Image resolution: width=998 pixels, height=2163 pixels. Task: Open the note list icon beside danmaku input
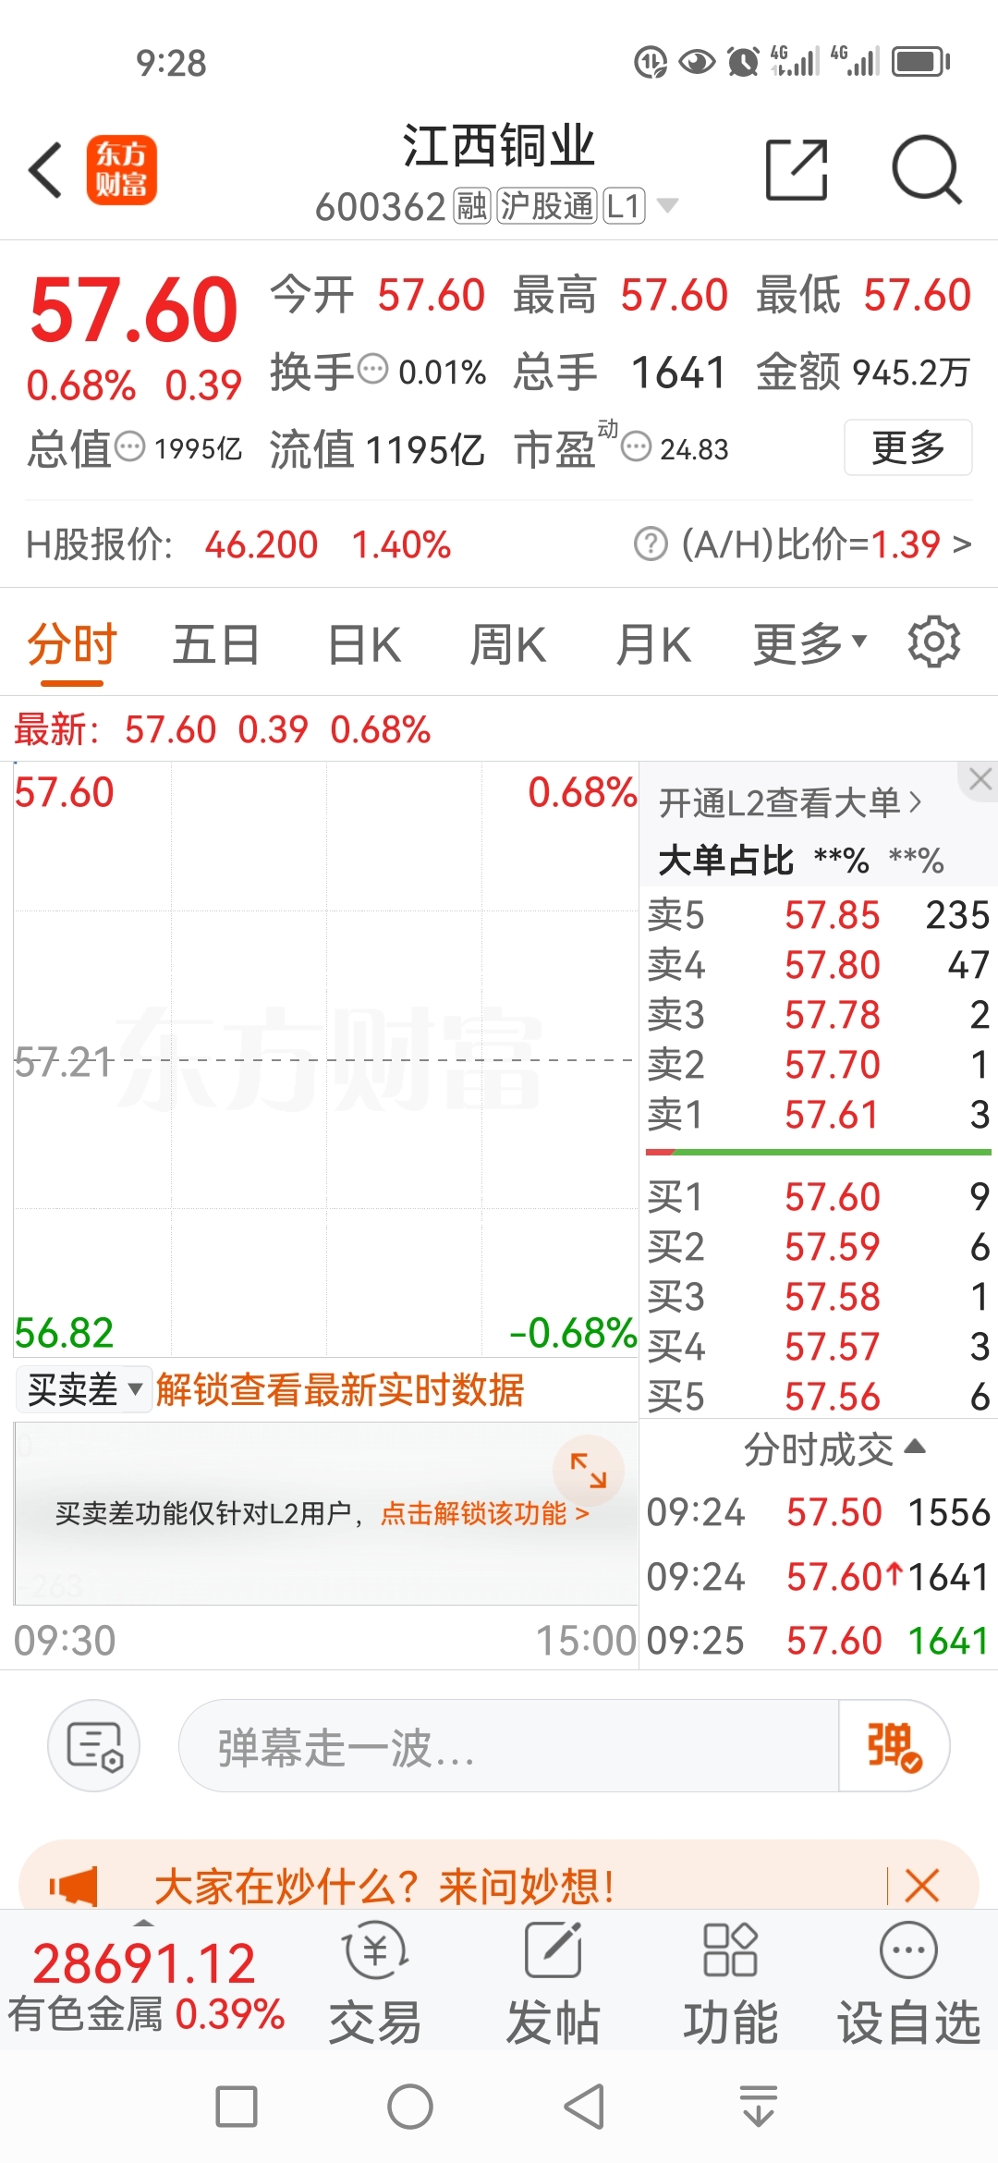click(x=94, y=1745)
